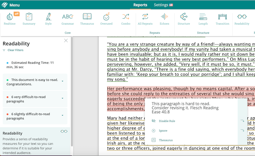Click Clear Filters link
The width and height of the screenshot is (255, 156).
[16, 50]
